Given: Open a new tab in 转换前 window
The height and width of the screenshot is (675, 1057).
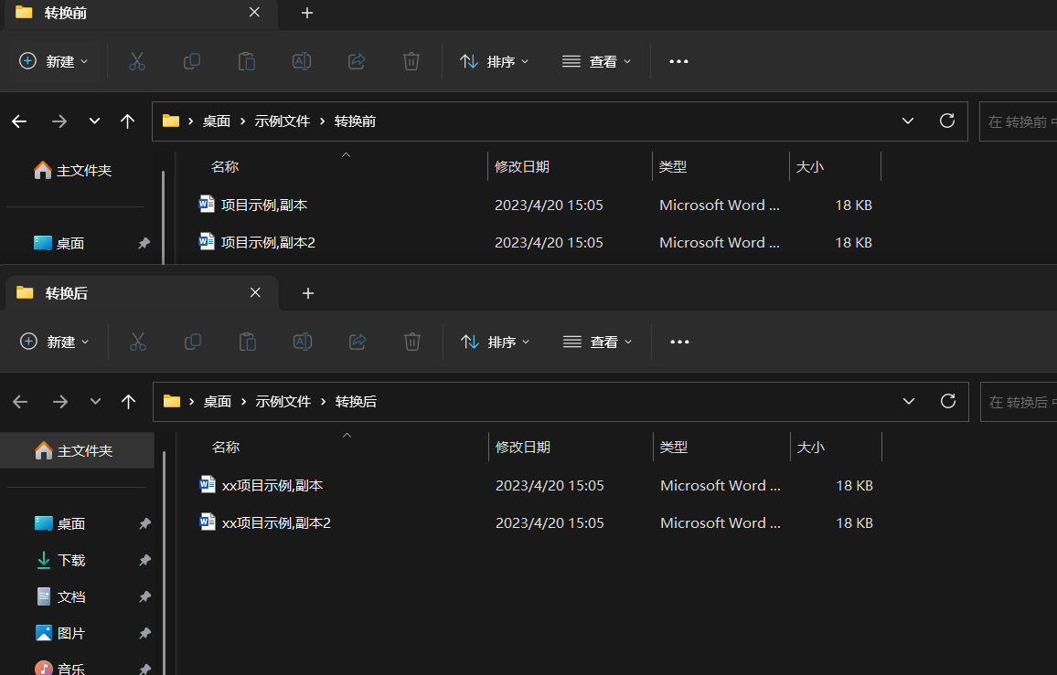Looking at the screenshot, I should (307, 14).
